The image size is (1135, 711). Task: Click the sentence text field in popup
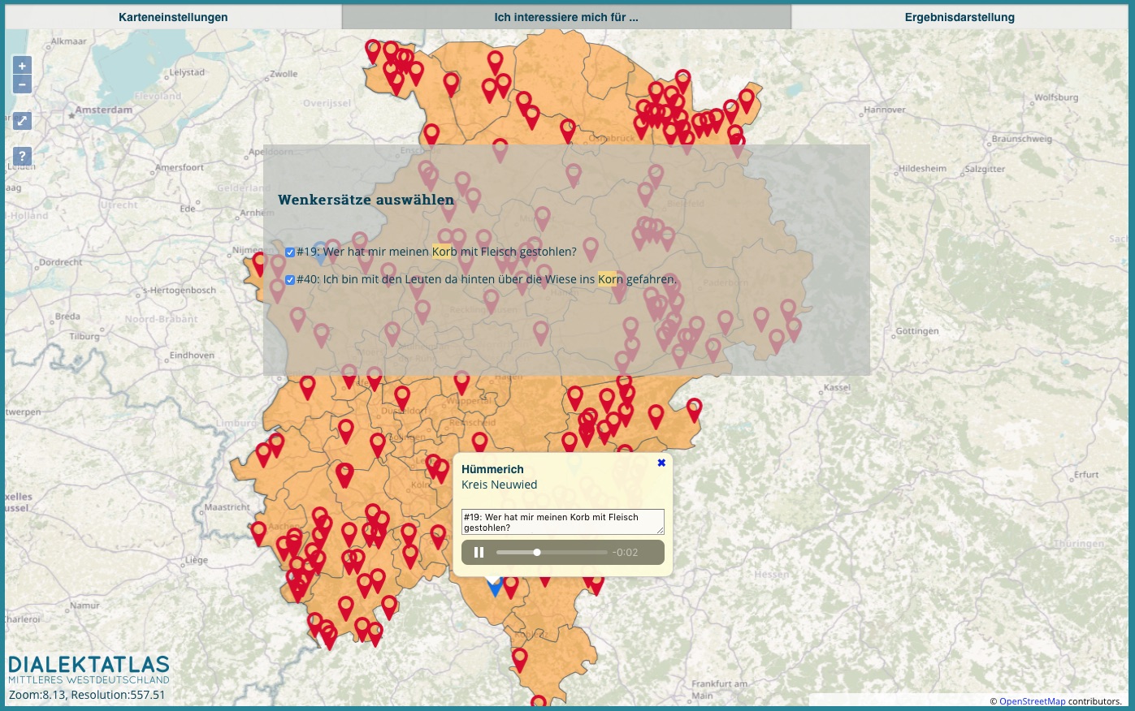[562, 522]
